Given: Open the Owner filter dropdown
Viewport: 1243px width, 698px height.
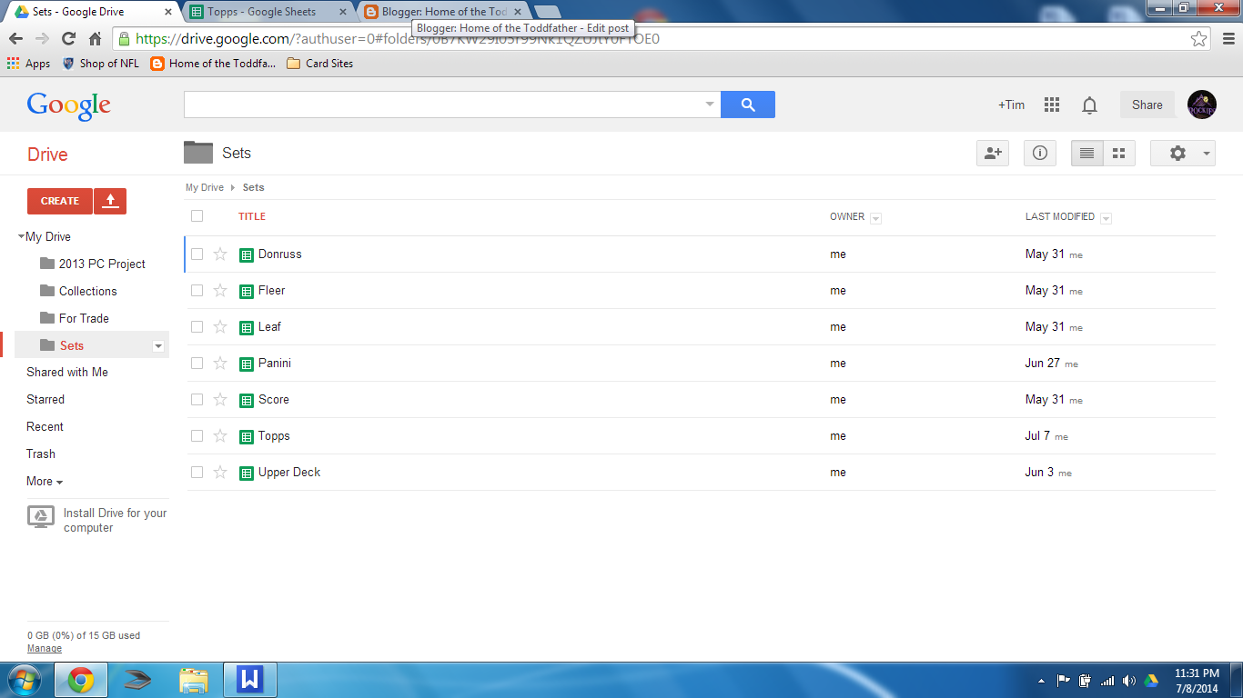Looking at the screenshot, I should pyautogui.click(x=875, y=218).
